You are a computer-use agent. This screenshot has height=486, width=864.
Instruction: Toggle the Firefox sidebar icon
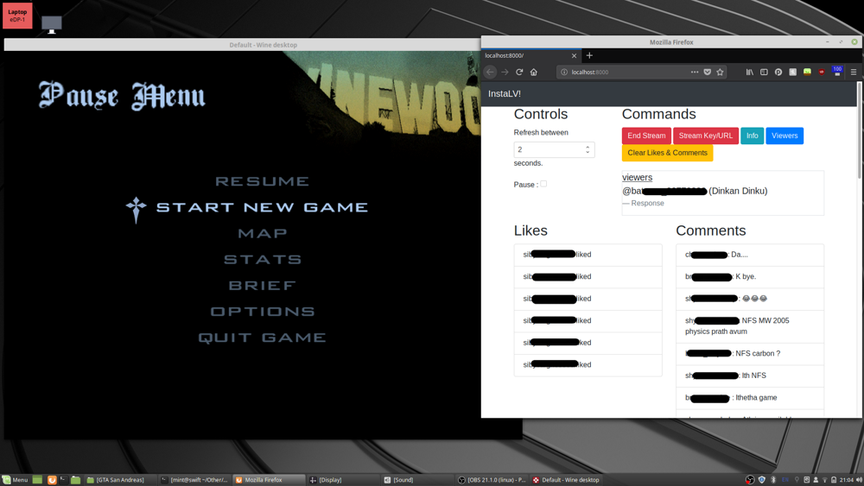(x=764, y=73)
